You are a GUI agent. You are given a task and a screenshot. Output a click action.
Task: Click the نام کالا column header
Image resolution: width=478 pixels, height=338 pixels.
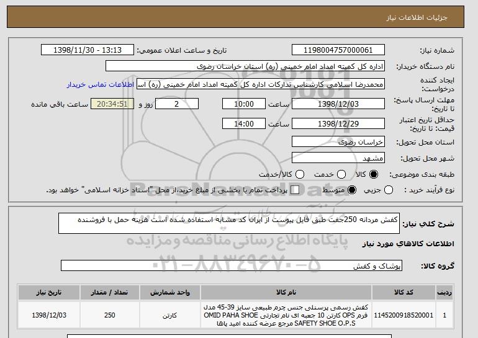[x=286, y=292]
